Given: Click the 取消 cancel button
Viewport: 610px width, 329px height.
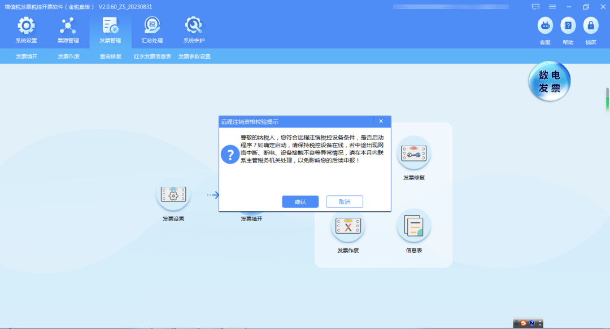Looking at the screenshot, I should pyautogui.click(x=344, y=201).
